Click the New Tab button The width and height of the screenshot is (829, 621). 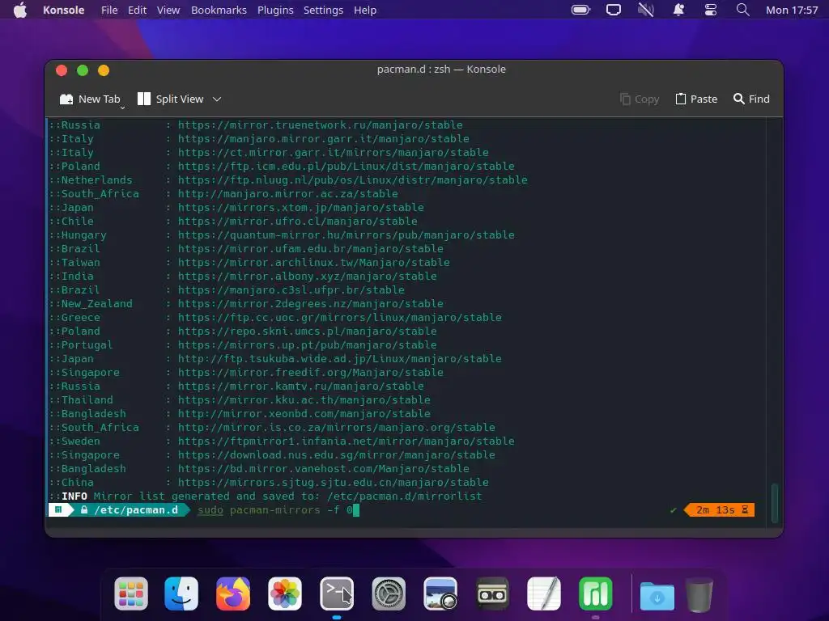pyautogui.click(x=90, y=99)
